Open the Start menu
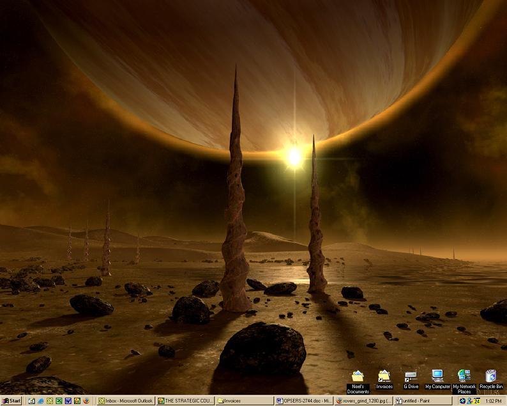507x406 pixels. click(11, 401)
